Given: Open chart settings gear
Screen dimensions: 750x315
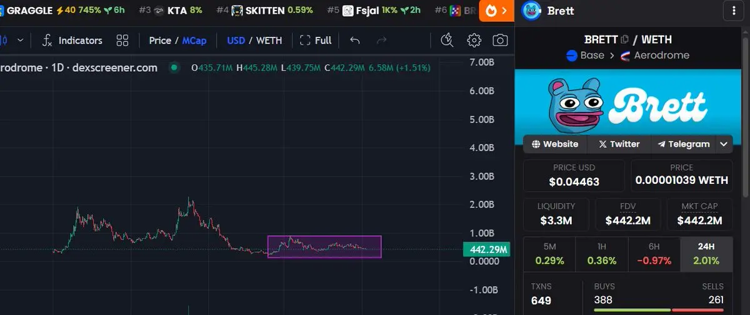Looking at the screenshot, I should [474, 41].
